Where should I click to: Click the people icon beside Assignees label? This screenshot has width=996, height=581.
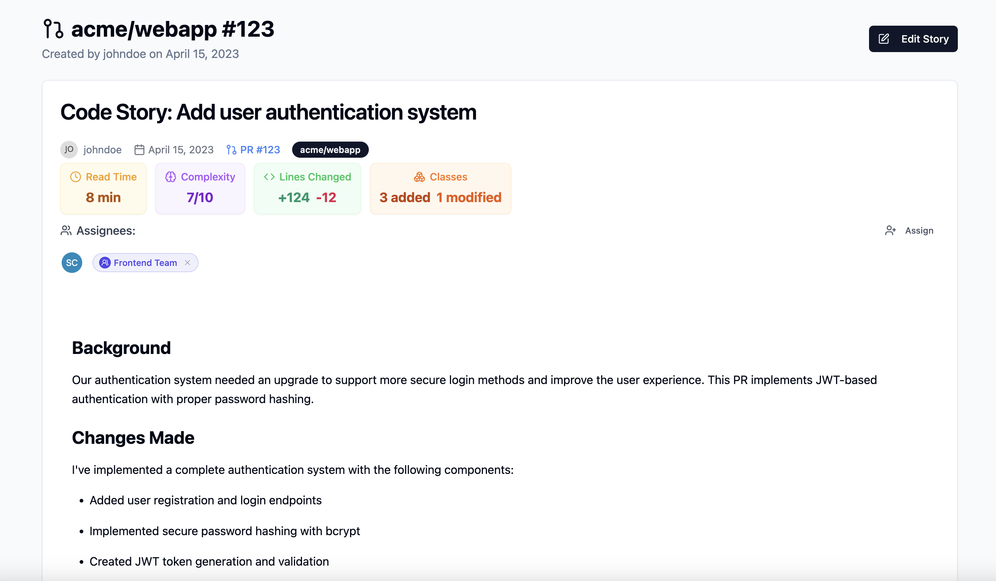66,231
